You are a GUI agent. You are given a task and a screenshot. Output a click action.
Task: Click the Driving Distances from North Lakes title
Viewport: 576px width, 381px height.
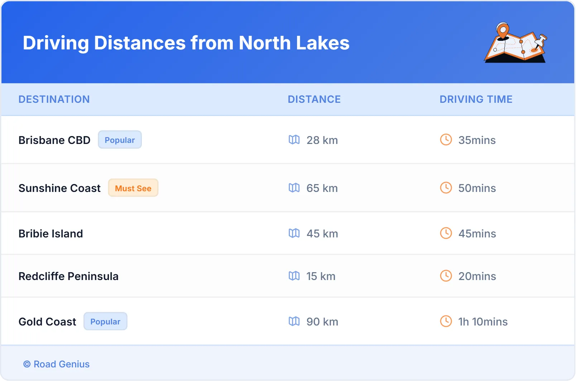point(186,43)
